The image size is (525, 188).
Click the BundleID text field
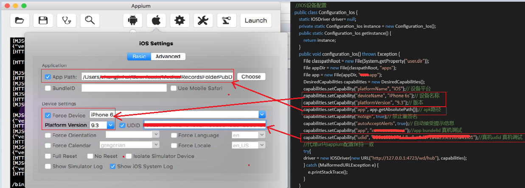coord(124,88)
